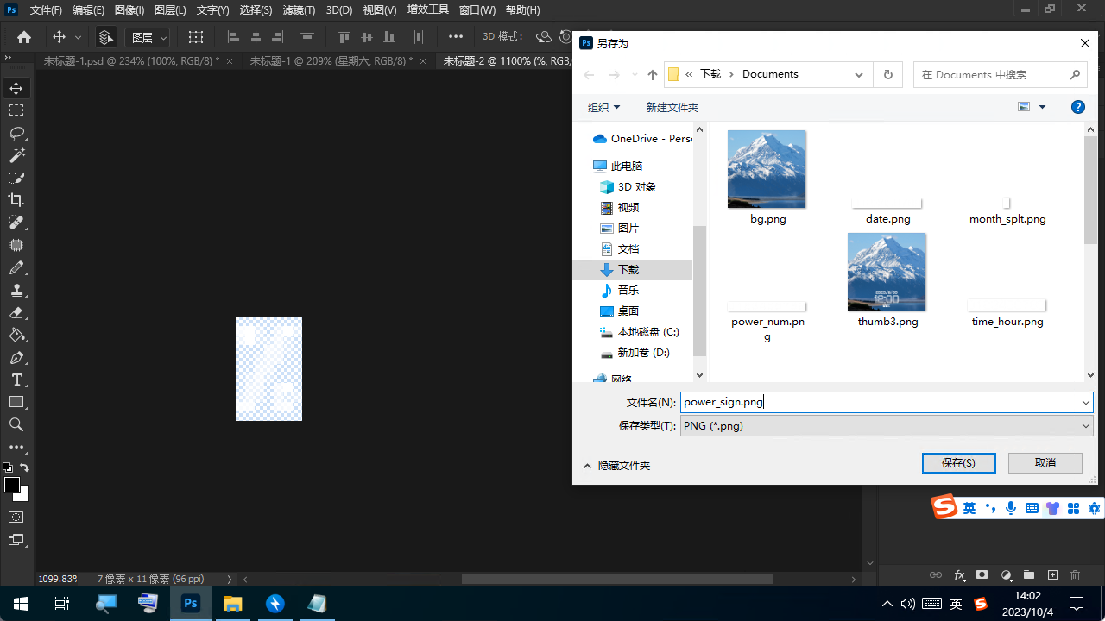Select the Magic Wand tool
The image size is (1105, 621).
(x=16, y=155)
